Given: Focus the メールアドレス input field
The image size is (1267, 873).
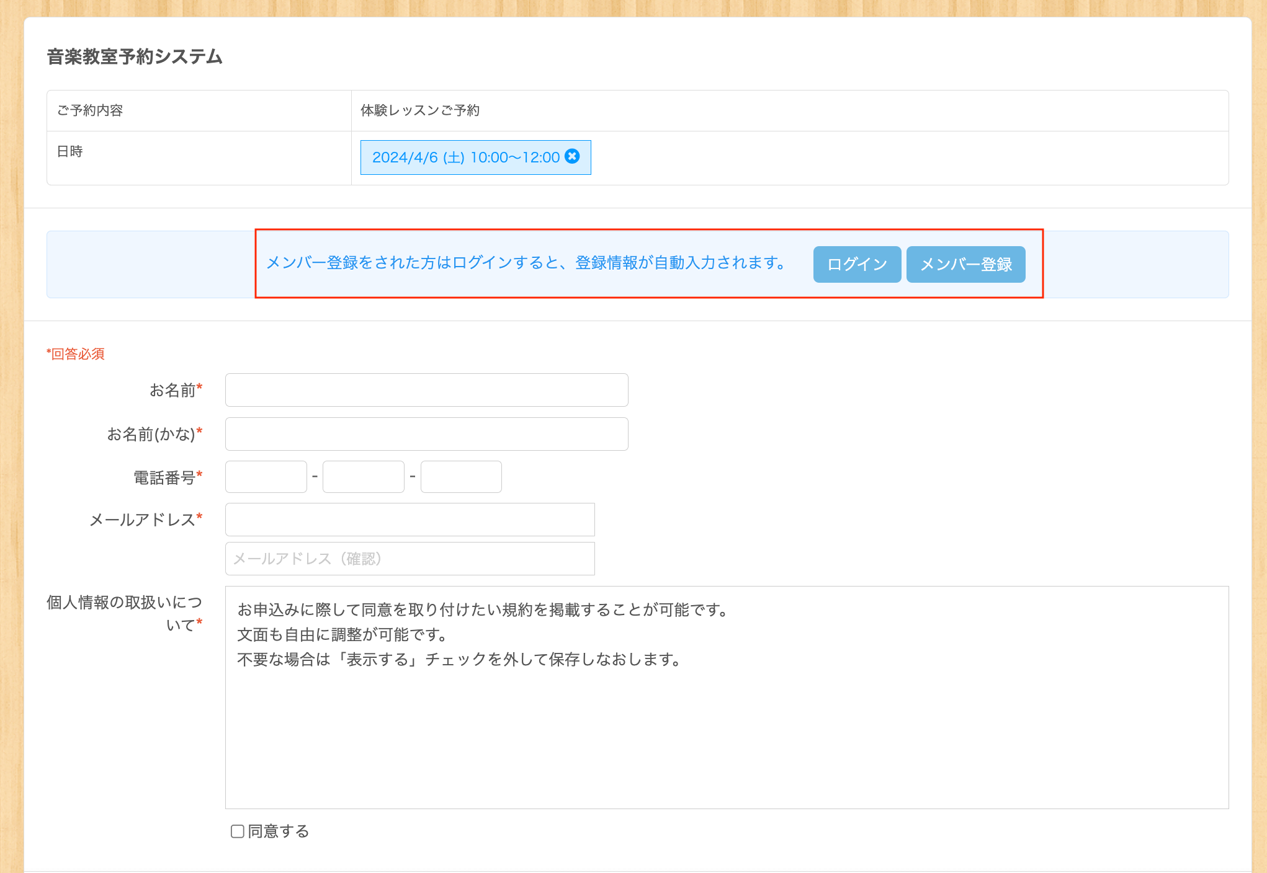Looking at the screenshot, I should point(410,520).
